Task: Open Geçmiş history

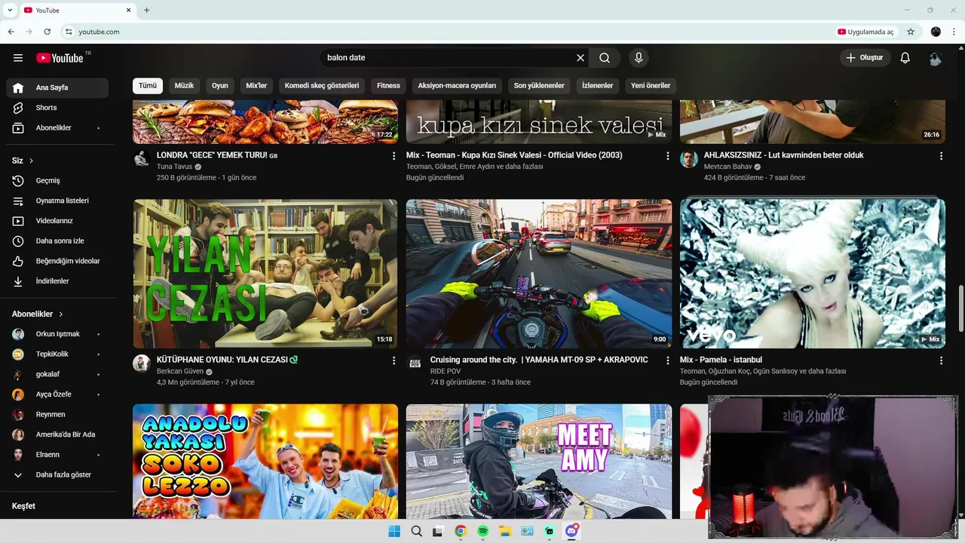Action: [x=57, y=181]
